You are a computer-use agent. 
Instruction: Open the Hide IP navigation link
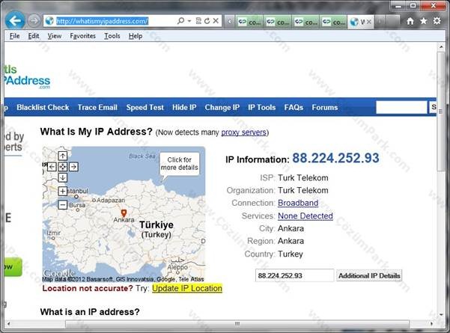pyautogui.click(x=184, y=107)
